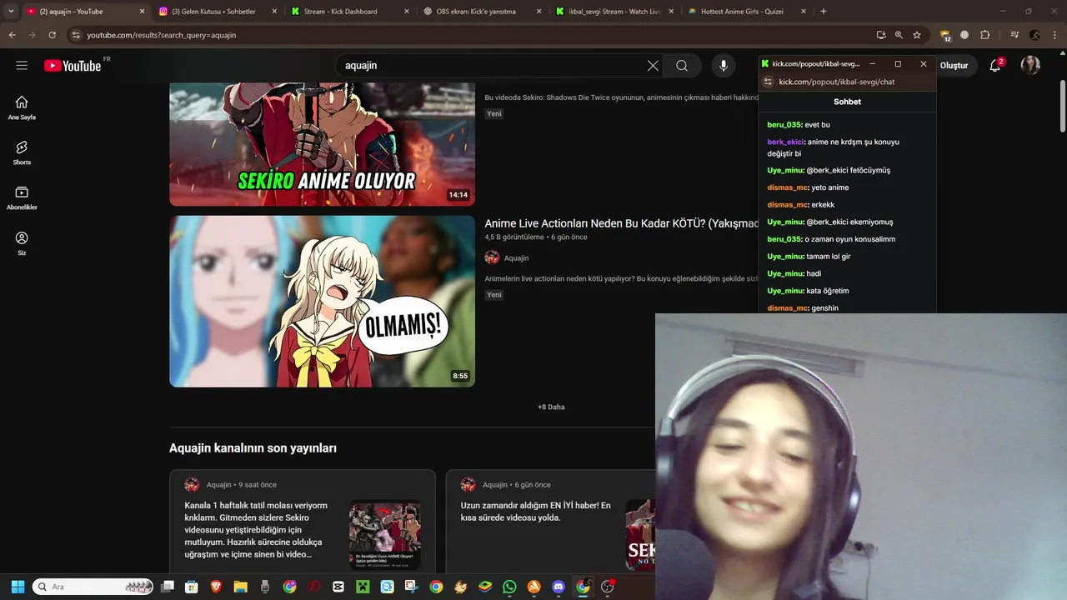Open Siz section in YouTube sidebar

tap(22, 243)
